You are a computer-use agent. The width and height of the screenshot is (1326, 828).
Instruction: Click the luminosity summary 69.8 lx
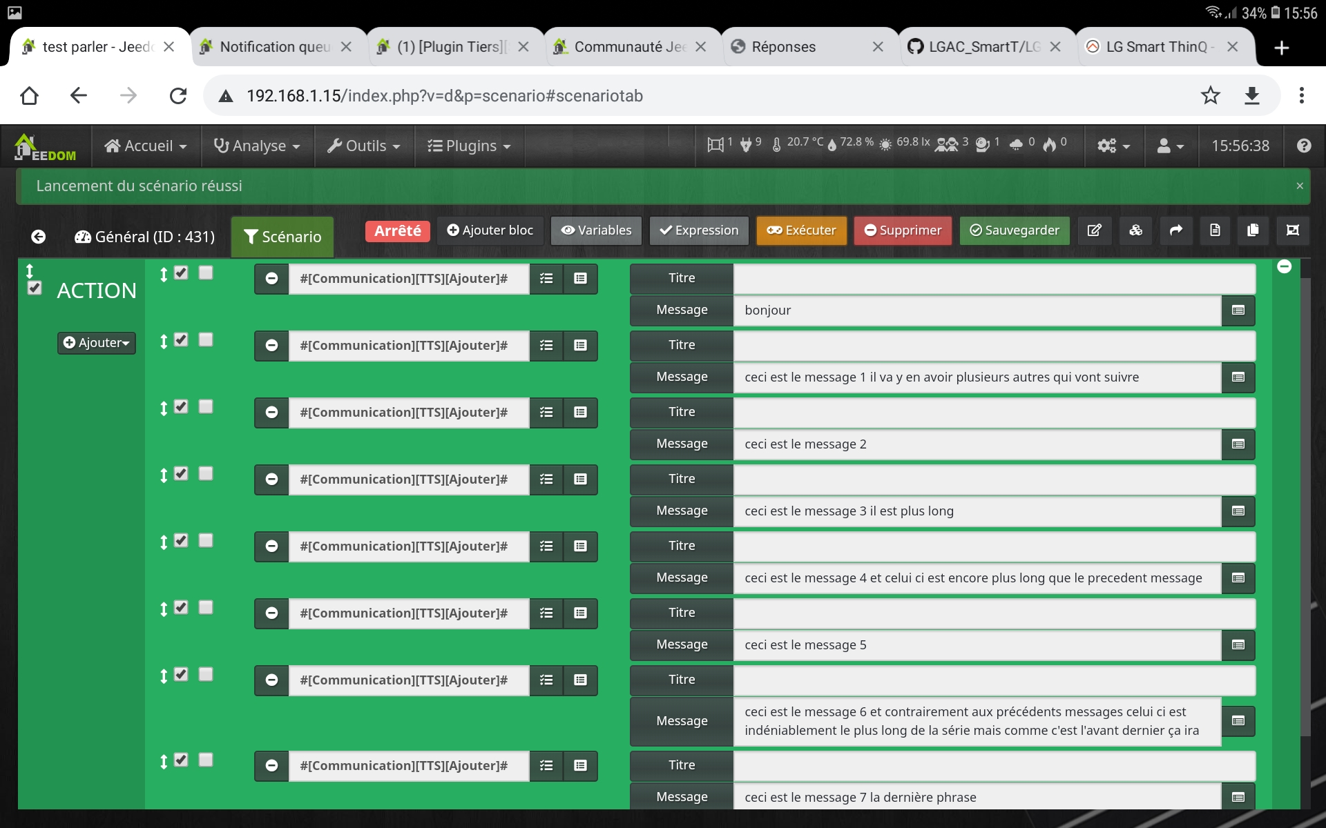pos(905,144)
